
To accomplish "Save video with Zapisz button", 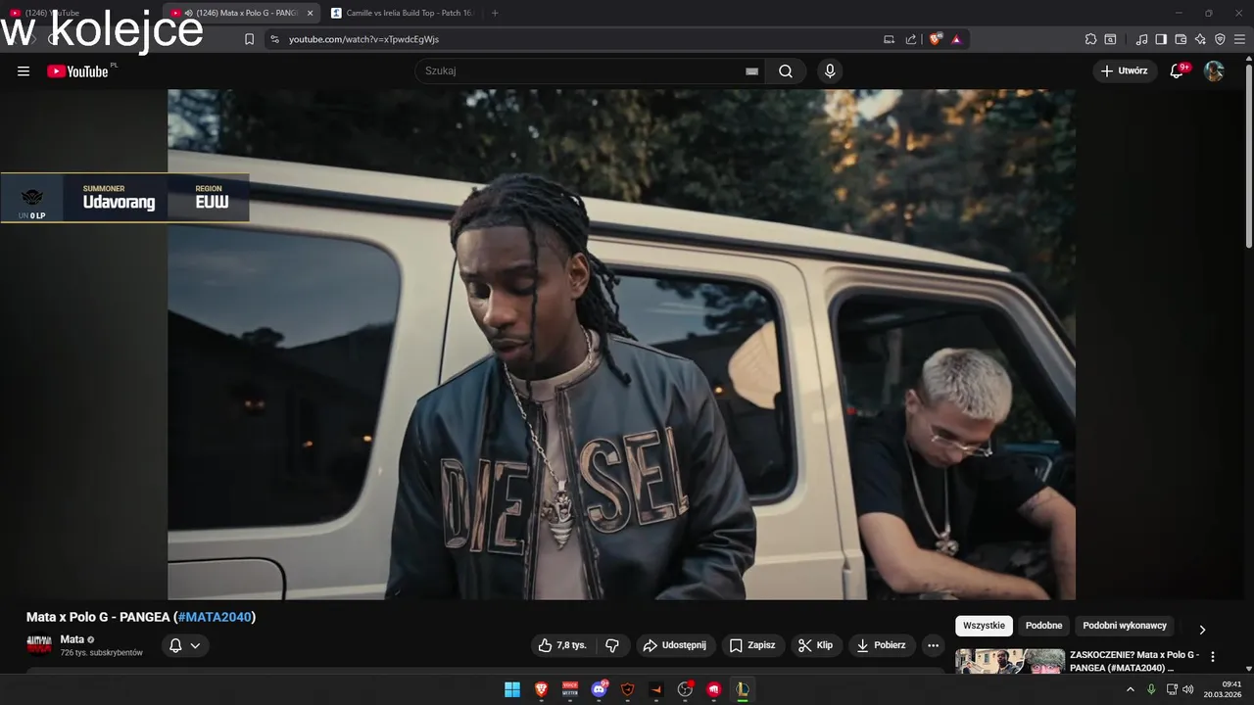I will (x=752, y=645).
